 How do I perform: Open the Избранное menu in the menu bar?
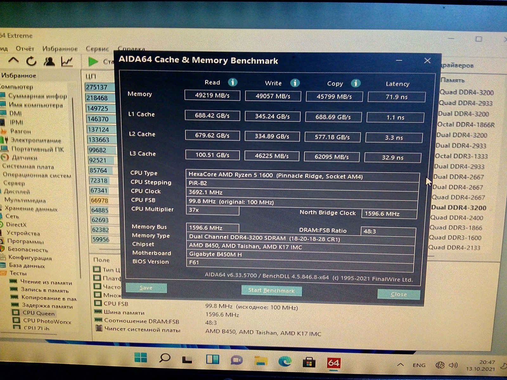coord(60,49)
